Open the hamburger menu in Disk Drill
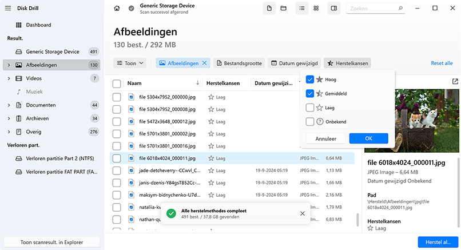The width and height of the screenshot is (461, 250). coord(8,8)
